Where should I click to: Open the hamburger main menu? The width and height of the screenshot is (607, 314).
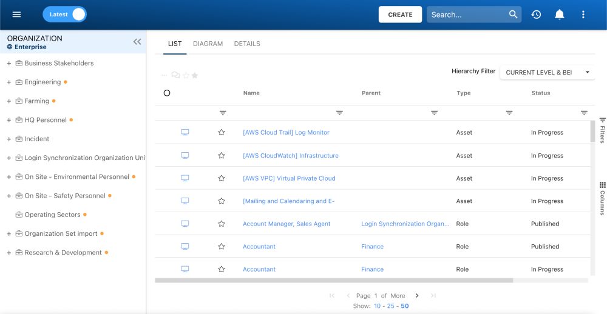17,15
